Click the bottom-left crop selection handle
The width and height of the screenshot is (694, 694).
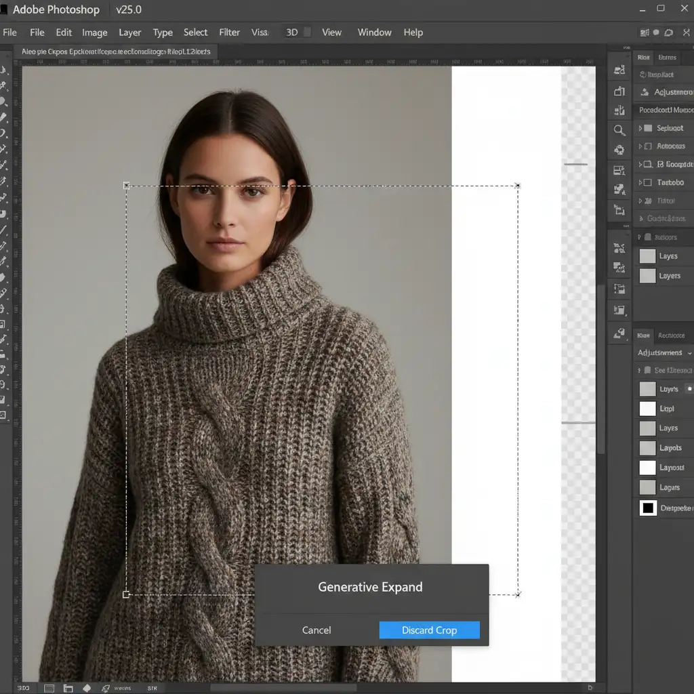(126, 594)
